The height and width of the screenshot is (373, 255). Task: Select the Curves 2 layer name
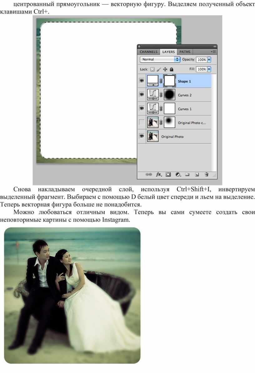click(185, 95)
